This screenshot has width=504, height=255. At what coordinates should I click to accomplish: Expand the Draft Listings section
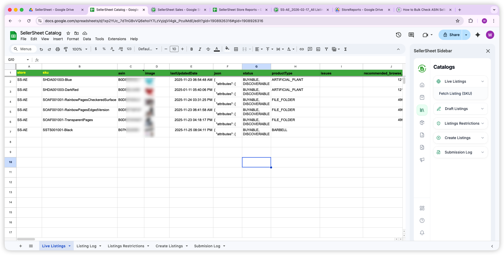483,108
